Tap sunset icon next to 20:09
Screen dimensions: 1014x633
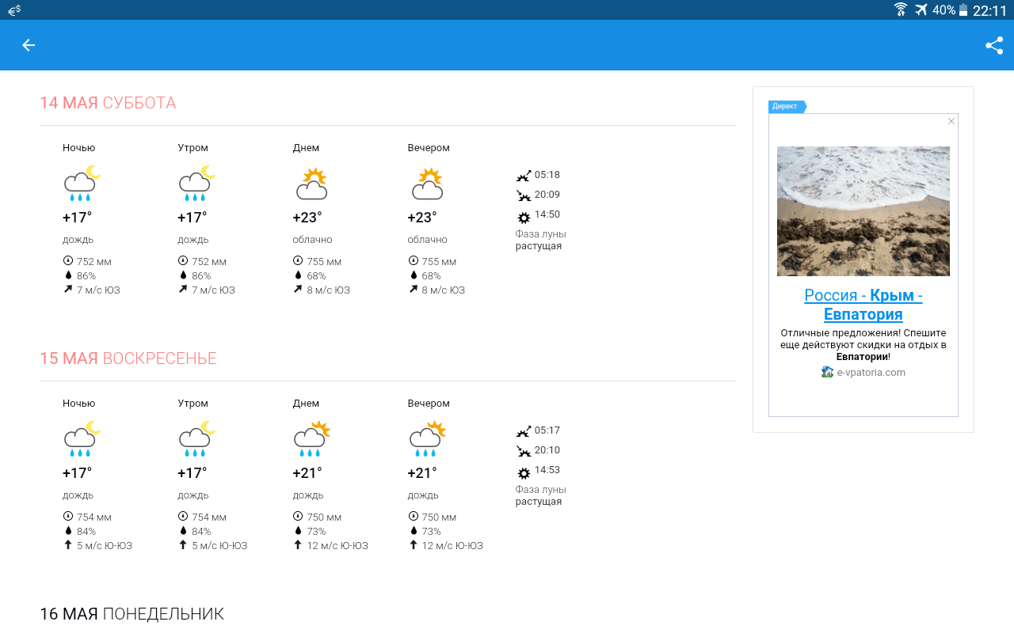tap(524, 195)
